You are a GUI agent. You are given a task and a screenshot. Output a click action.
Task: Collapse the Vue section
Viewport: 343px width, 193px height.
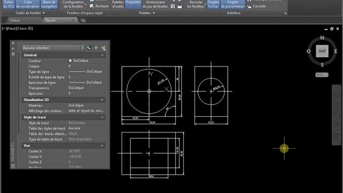click(102, 145)
